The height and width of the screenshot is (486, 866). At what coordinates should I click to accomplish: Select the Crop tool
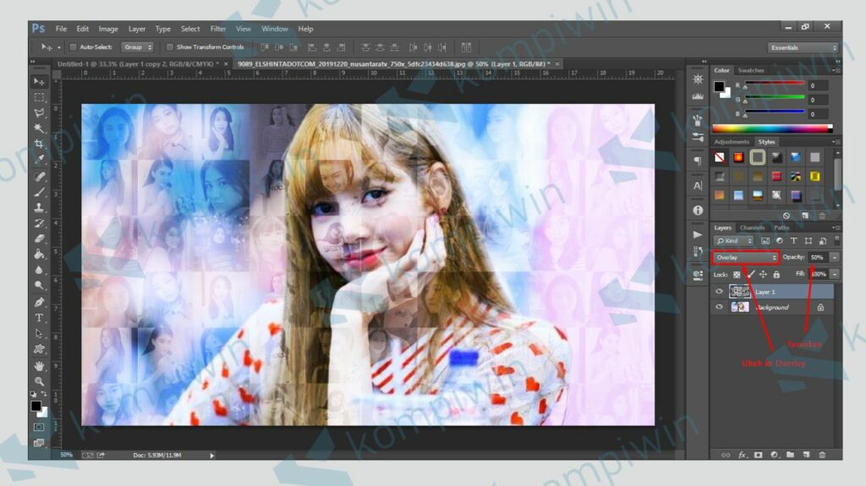39,144
